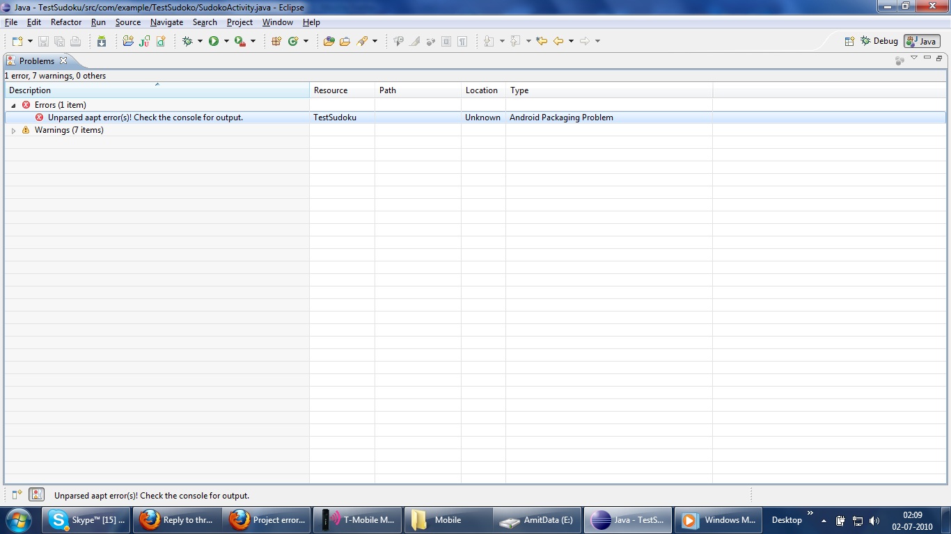Click the Last Edit Location arrow icon

[542, 41]
